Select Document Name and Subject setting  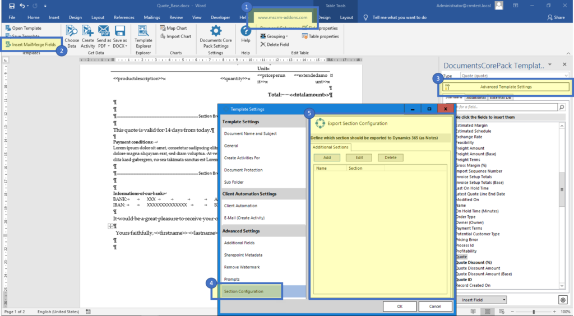click(251, 133)
